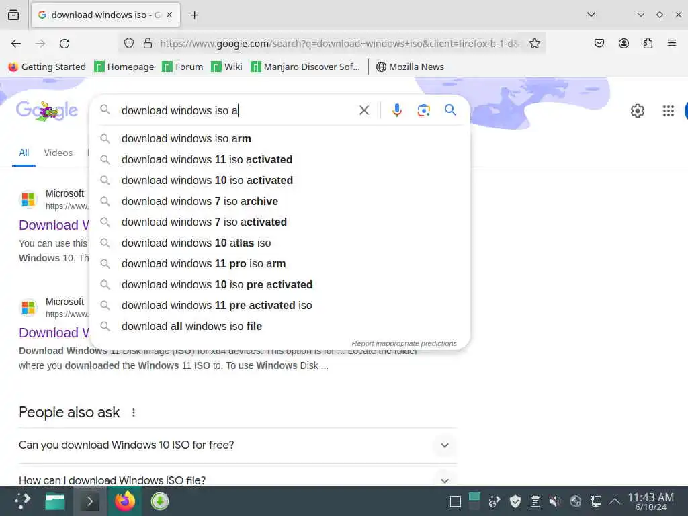Open the Google apps grid

coord(668,111)
